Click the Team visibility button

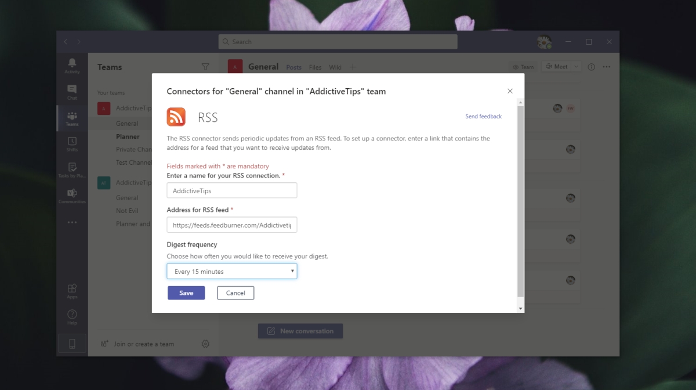coord(523,67)
